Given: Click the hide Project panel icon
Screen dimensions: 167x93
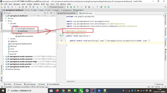Looking at the screenshot, I should click(x=54, y=13).
